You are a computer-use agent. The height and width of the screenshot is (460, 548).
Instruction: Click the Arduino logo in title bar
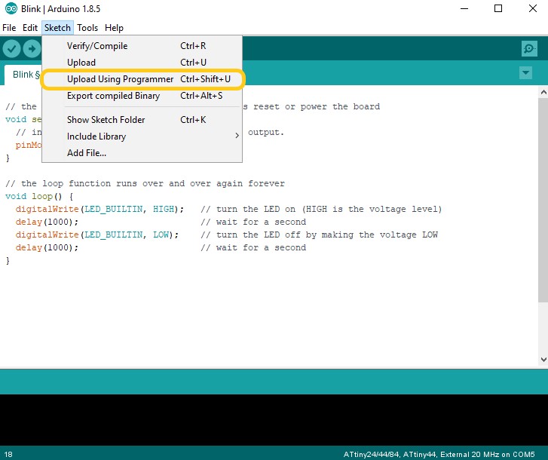[x=11, y=8]
